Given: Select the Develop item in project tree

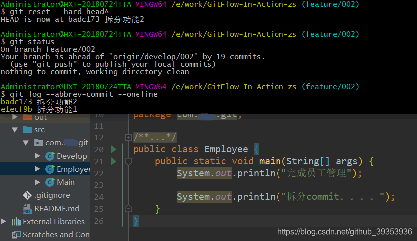Looking at the screenshot, I should click(x=72, y=156).
